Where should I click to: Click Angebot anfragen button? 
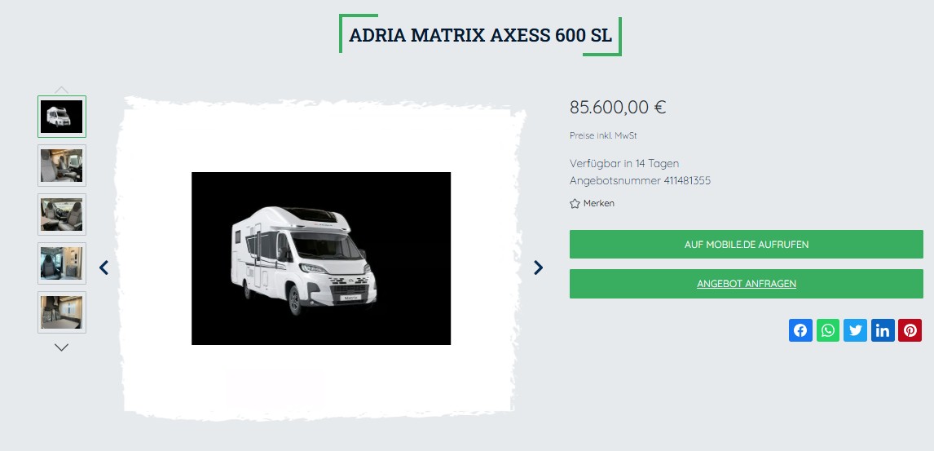click(x=747, y=284)
